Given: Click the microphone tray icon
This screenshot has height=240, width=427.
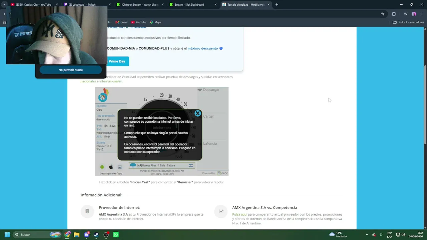Looking at the screenshot, I should [x=381, y=235].
